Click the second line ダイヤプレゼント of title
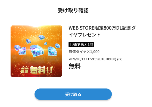The image size is (152, 107). pyautogui.click(x=85, y=35)
